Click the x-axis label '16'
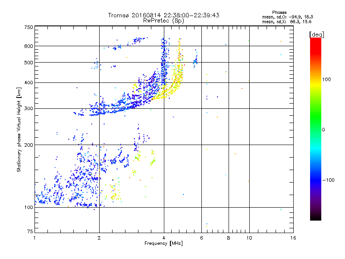The width and height of the screenshot is (345, 259). [293, 238]
